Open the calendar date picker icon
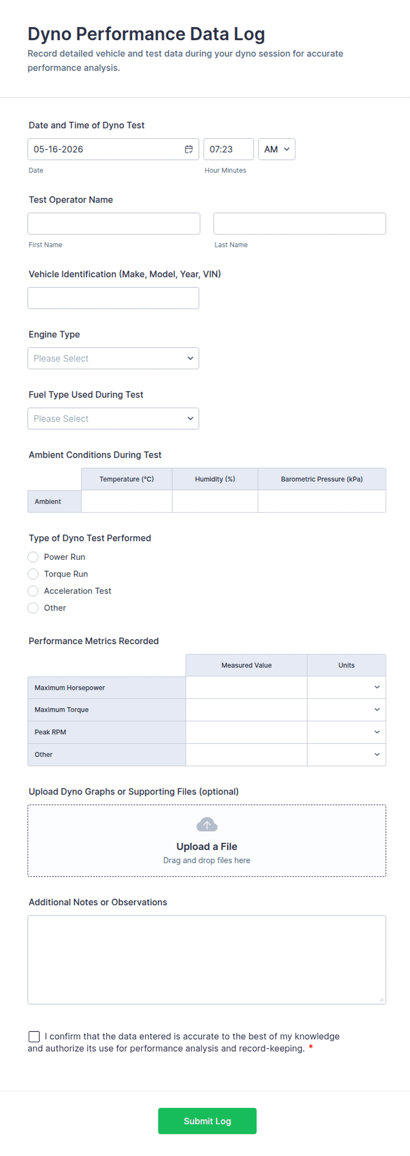This screenshot has height=1156, width=410. pyautogui.click(x=189, y=149)
